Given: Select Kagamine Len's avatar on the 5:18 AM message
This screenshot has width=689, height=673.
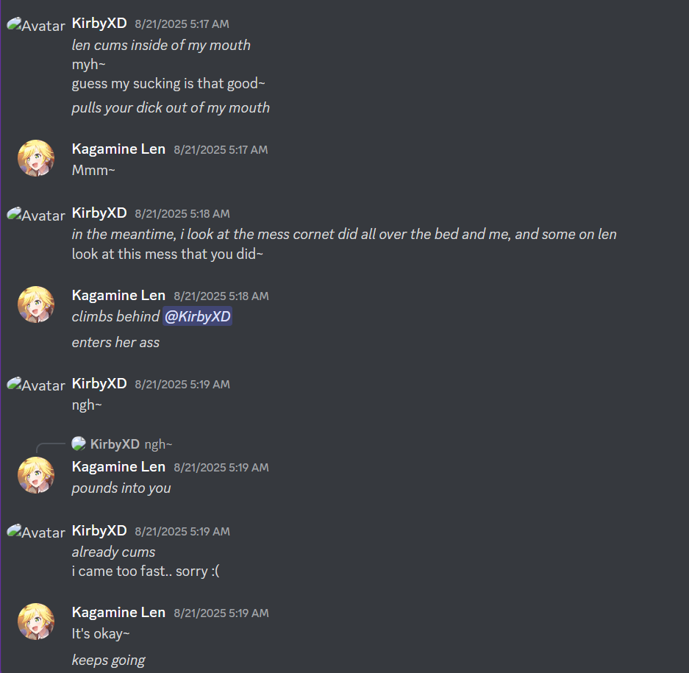Looking at the screenshot, I should pyautogui.click(x=36, y=305).
